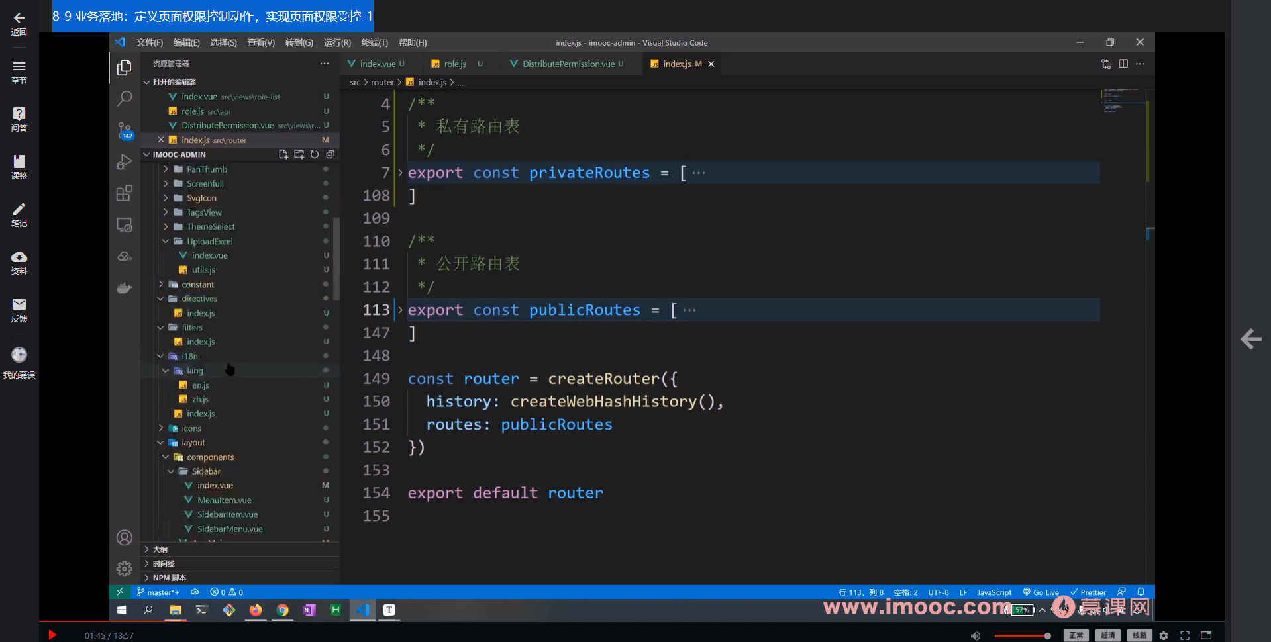Unfold publicRoutes on line 113
The width and height of the screenshot is (1271, 642).
point(400,310)
